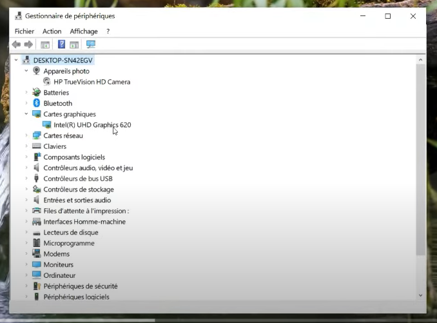The height and width of the screenshot is (323, 437).
Task: Open the Fichier menu
Action: (24, 31)
